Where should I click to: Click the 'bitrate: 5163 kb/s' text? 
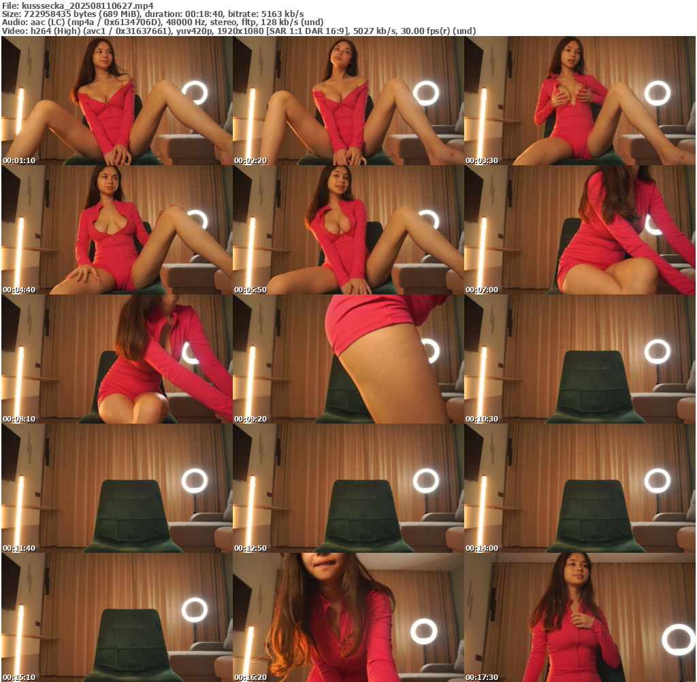pos(266,14)
